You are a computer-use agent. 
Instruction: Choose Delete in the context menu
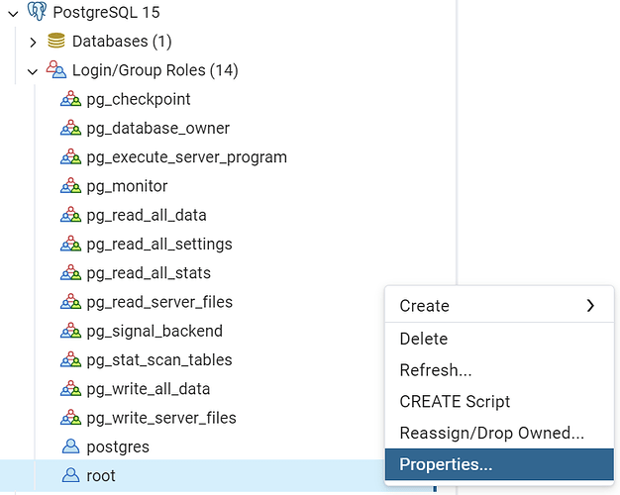(499, 339)
